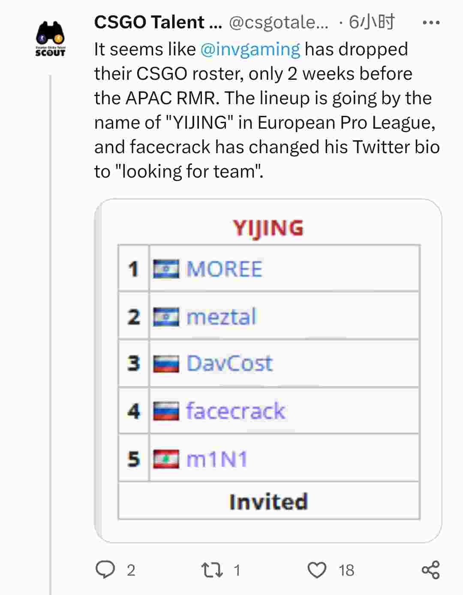
Task: Tap the share icon
Action: point(430,570)
